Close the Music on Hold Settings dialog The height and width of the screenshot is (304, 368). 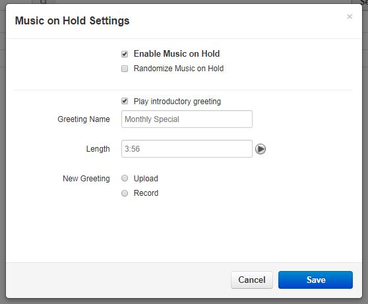click(350, 16)
